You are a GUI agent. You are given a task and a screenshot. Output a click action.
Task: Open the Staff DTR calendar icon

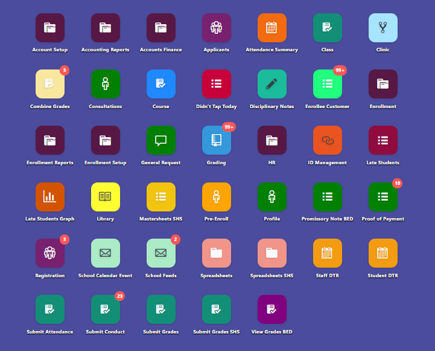[x=328, y=253]
